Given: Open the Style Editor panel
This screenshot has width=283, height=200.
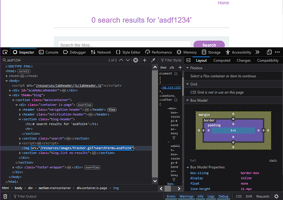Looking at the screenshot, I should (x=128, y=52).
